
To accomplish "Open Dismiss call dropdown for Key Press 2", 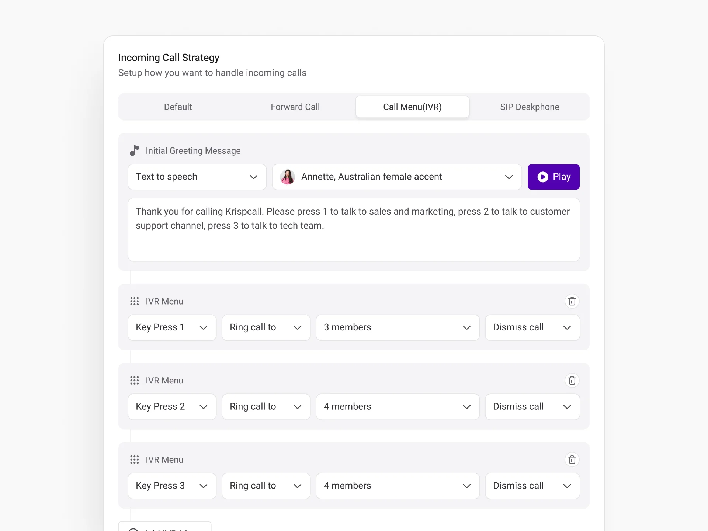I will pyautogui.click(x=532, y=407).
